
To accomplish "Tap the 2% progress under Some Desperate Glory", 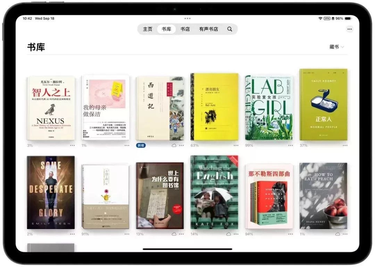I will (x=30, y=234).
